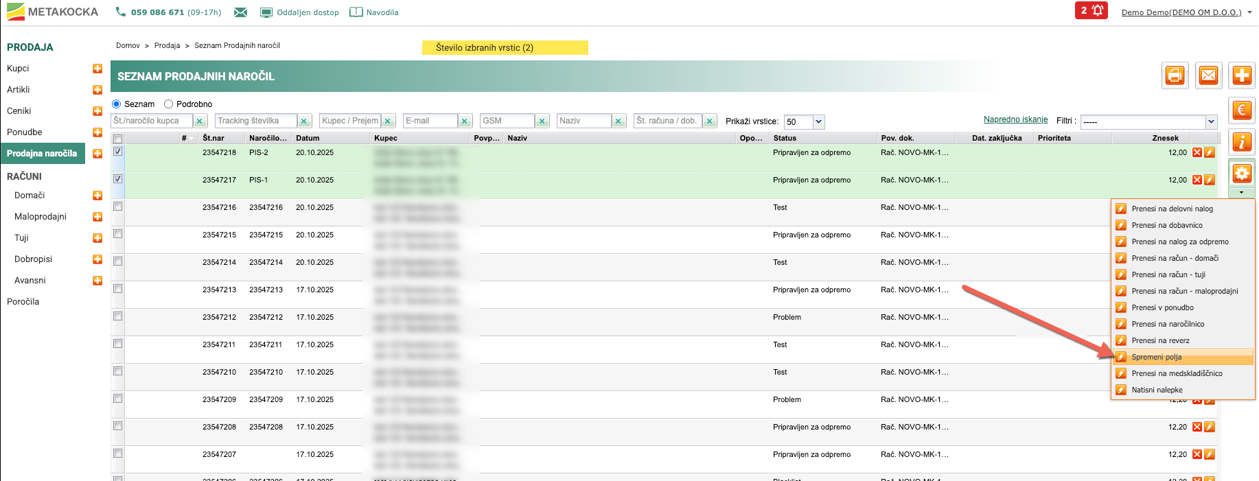The image size is (1259, 481).
Task: Click the plus icon next to Kupci
Action: [97, 69]
